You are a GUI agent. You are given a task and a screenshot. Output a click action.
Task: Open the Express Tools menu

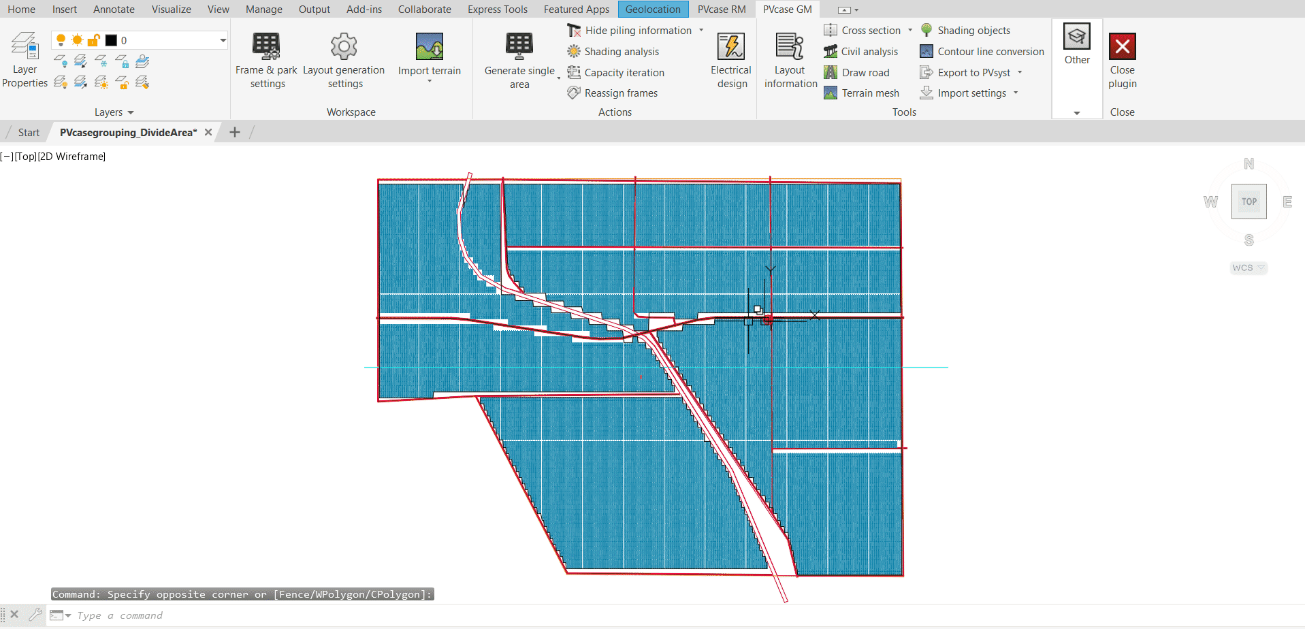point(498,9)
